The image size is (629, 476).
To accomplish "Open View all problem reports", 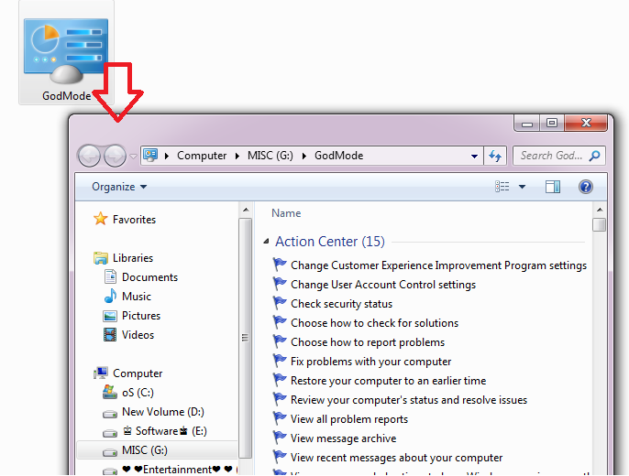I will click(349, 419).
